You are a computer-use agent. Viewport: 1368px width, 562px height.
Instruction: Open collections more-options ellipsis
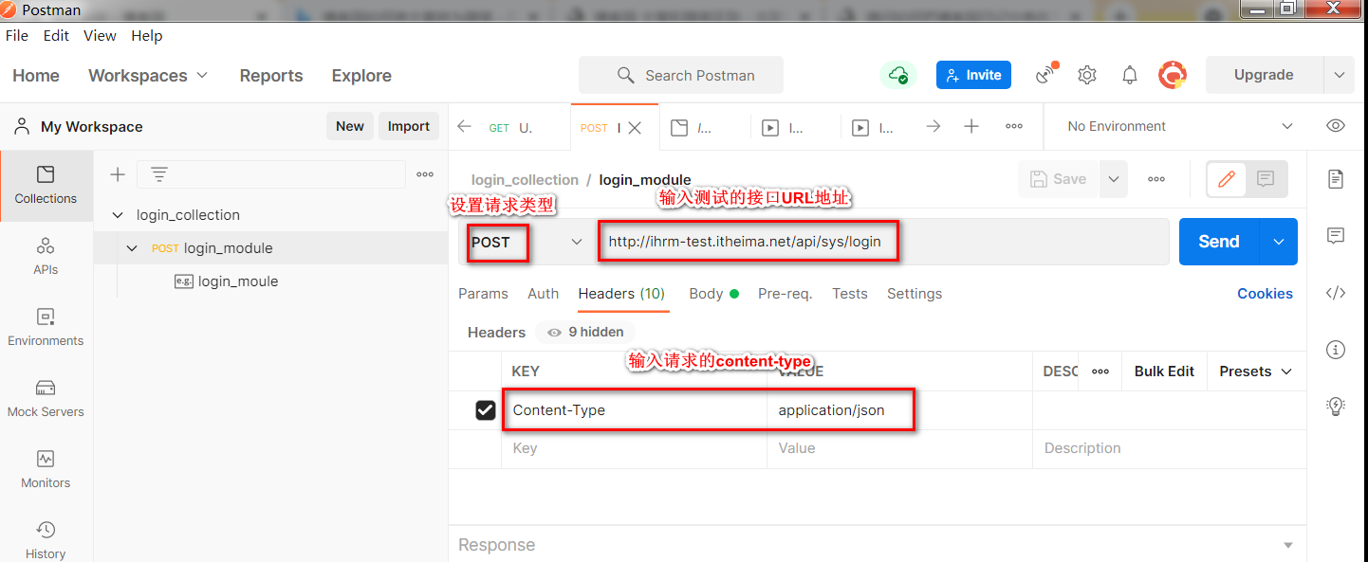tap(425, 174)
